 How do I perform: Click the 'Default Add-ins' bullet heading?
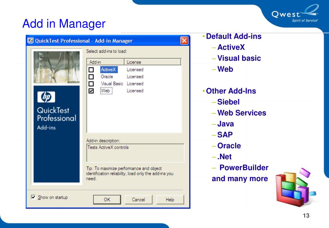tap(234, 36)
